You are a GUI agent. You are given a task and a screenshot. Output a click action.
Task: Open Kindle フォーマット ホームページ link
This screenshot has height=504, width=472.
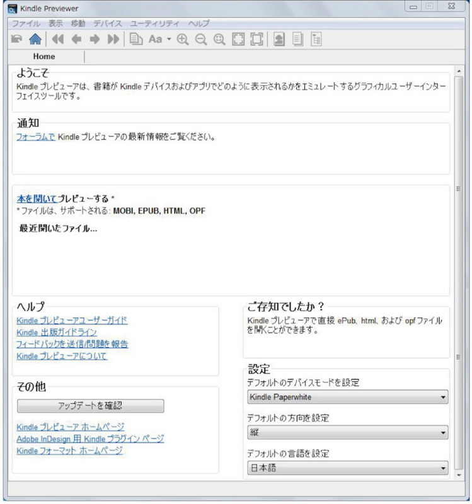click(69, 451)
